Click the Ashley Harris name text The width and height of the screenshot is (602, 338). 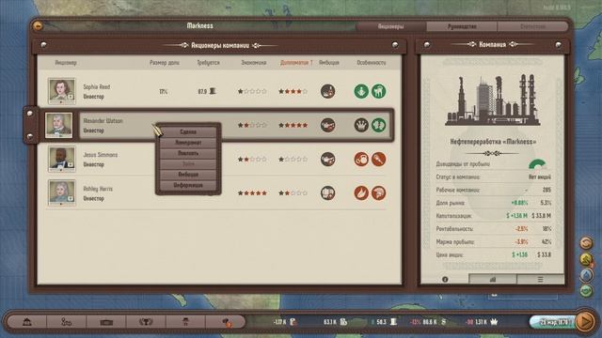[98, 189]
